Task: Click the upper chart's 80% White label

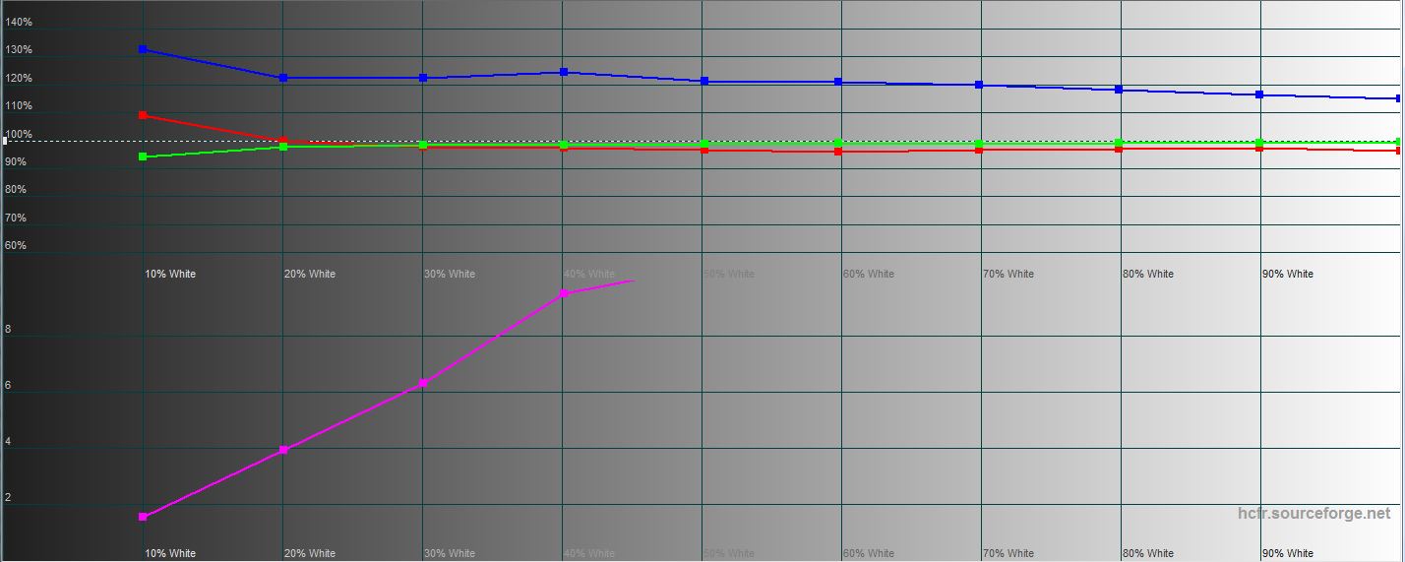Action: tap(1147, 274)
